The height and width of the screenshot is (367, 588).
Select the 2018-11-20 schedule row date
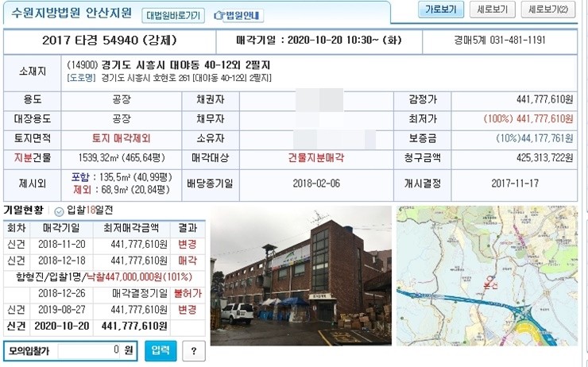pyautogui.click(x=62, y=245)
